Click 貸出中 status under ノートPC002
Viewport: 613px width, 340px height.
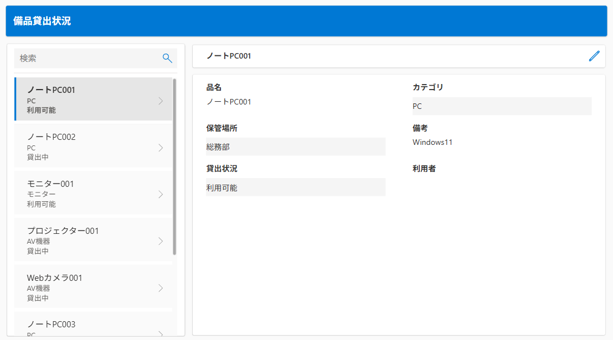pyautogui.click(x=38, y=158)
